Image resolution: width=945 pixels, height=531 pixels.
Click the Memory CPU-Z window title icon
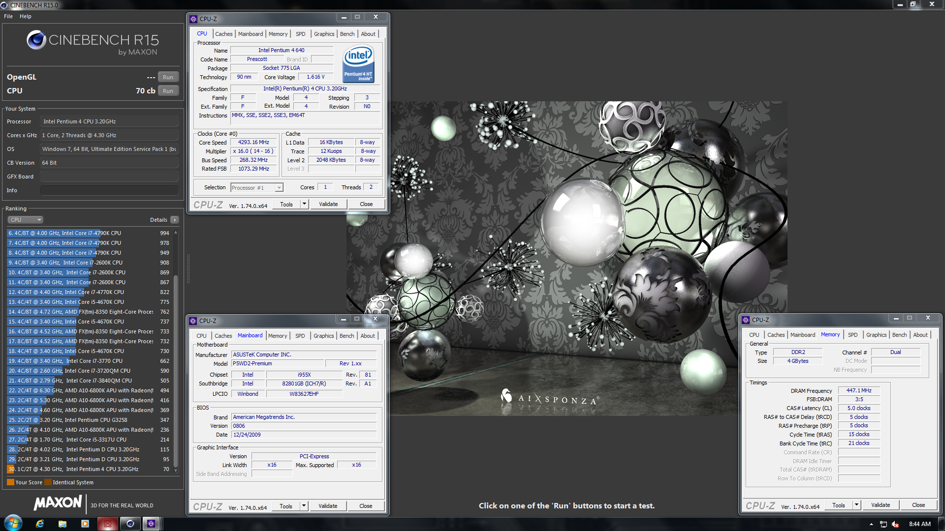(746, 320)
